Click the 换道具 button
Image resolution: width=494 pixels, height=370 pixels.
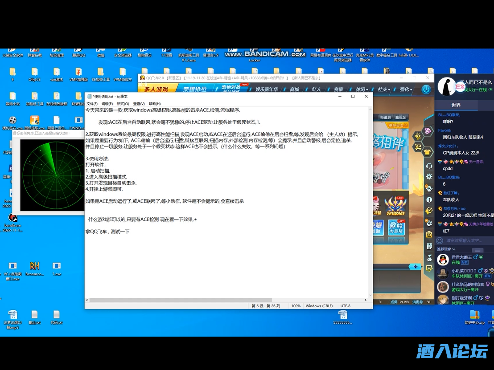(x=385, y=118)
